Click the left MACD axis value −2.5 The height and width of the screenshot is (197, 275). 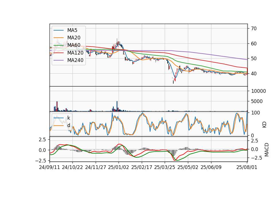click(40, 160)
